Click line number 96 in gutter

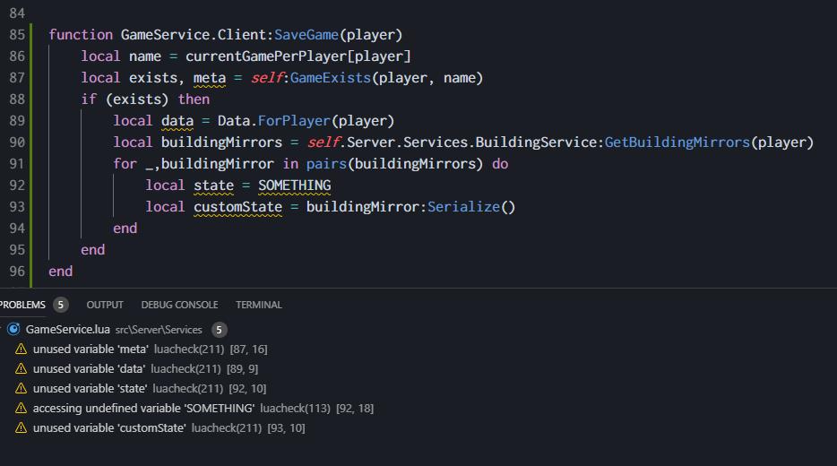coord(17,272)
